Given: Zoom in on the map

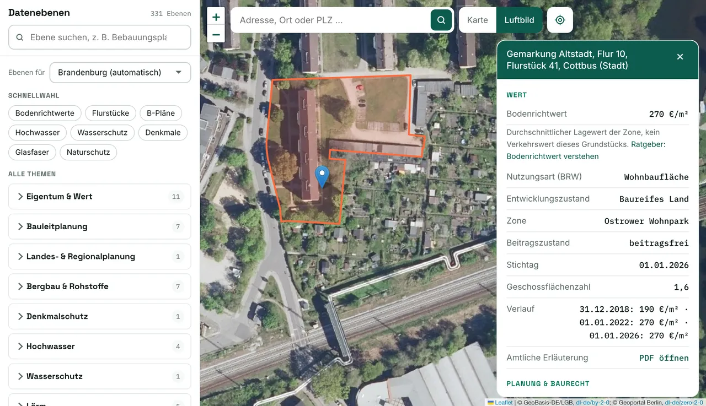Looking at the screenshot, I should pyautogui.click(x=216, y=17).
